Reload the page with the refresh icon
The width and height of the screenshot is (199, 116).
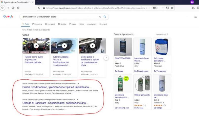tap(13, 8)
